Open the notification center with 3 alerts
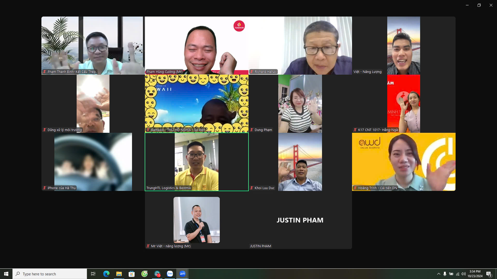Image resolution: width=497 pixels, height=279 pixels. click(489, 274)
